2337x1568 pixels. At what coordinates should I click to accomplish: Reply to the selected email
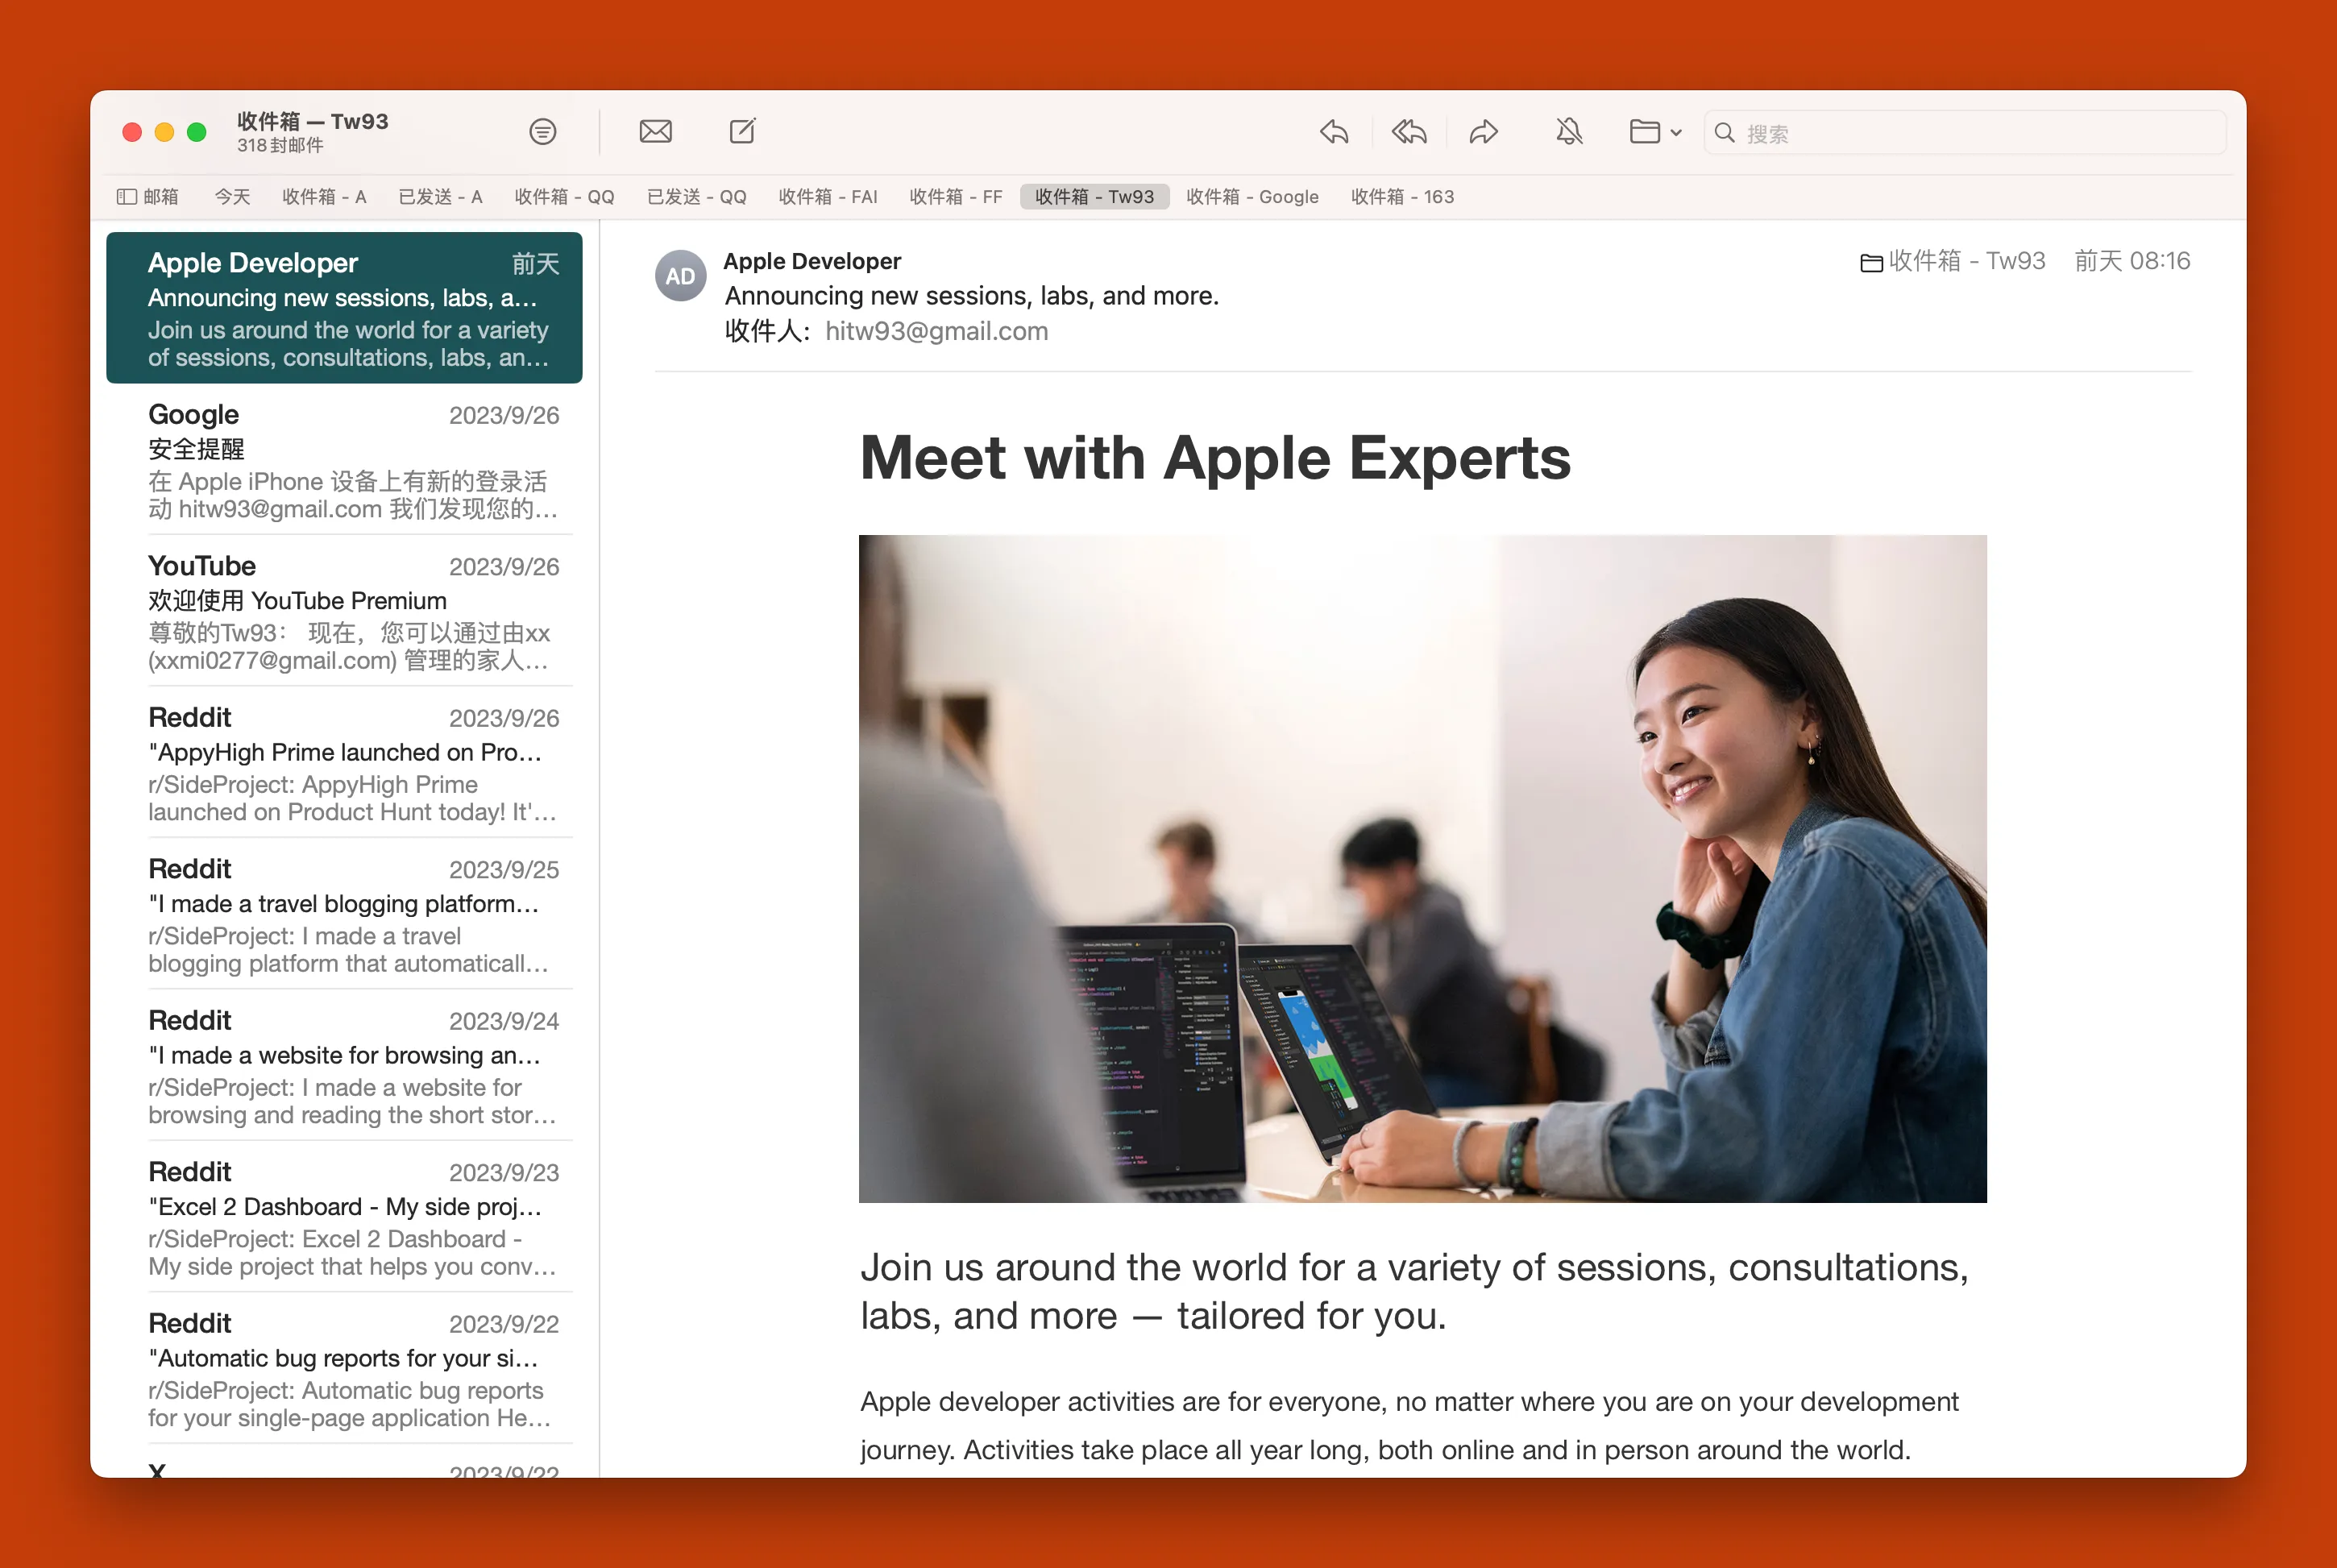1334,132
